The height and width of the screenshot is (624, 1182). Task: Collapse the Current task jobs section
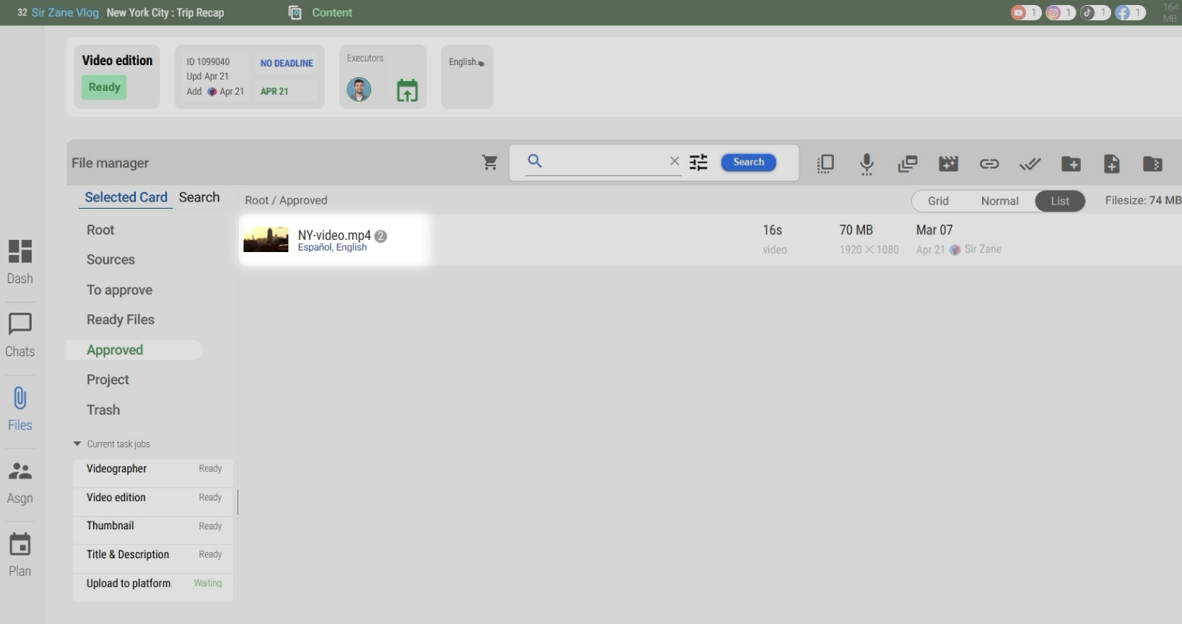(77, 444)
